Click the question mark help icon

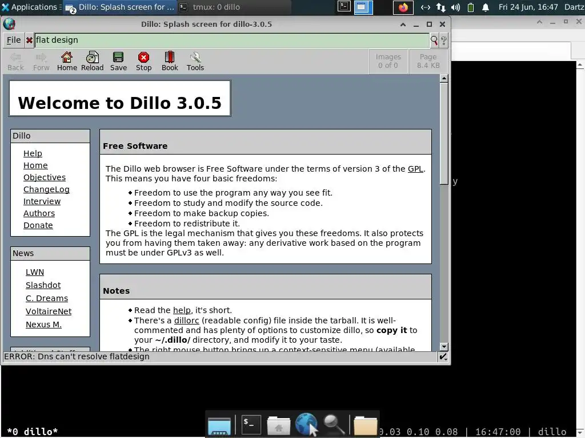click(x=443, y=40)
